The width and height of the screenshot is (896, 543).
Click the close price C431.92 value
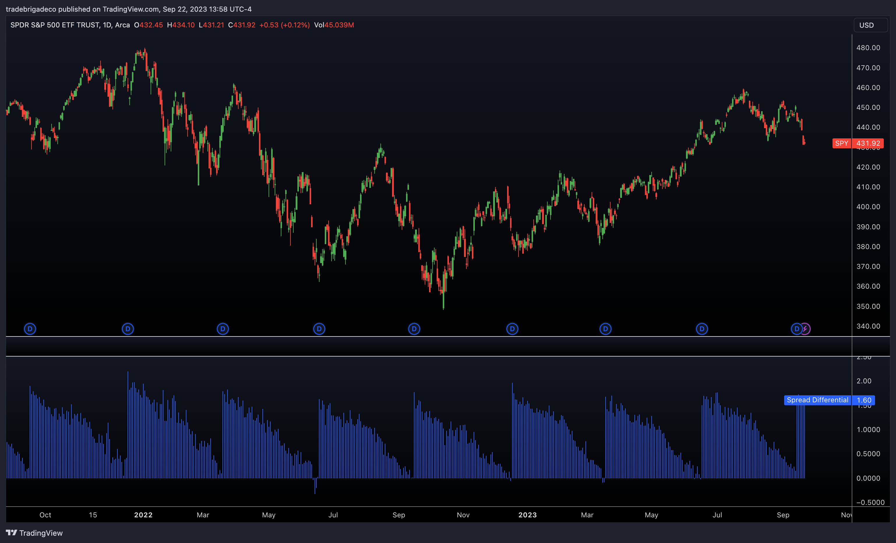241,25
